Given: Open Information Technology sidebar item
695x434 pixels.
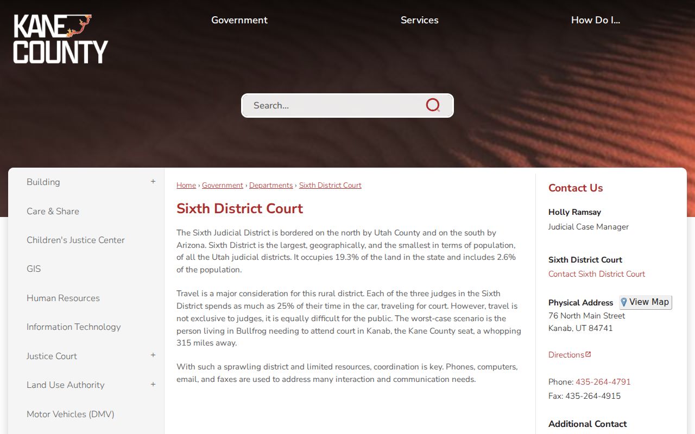Looking at the screenshot, I should coord(74,327).
